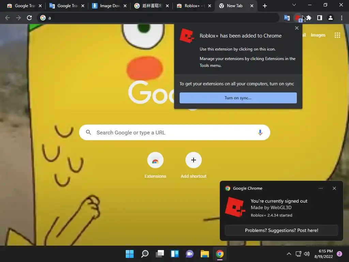Click Turn on sync button
The width and height of the screenshot is (349, 262).
click(238, 98)
